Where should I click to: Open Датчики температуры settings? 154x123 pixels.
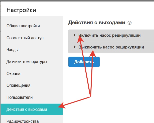pos(27,61)
